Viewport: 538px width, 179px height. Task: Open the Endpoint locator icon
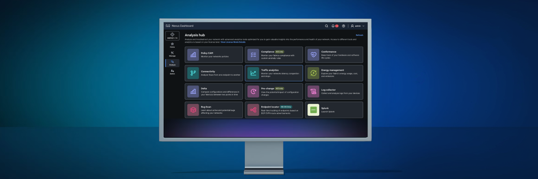(x=253, y=110)
